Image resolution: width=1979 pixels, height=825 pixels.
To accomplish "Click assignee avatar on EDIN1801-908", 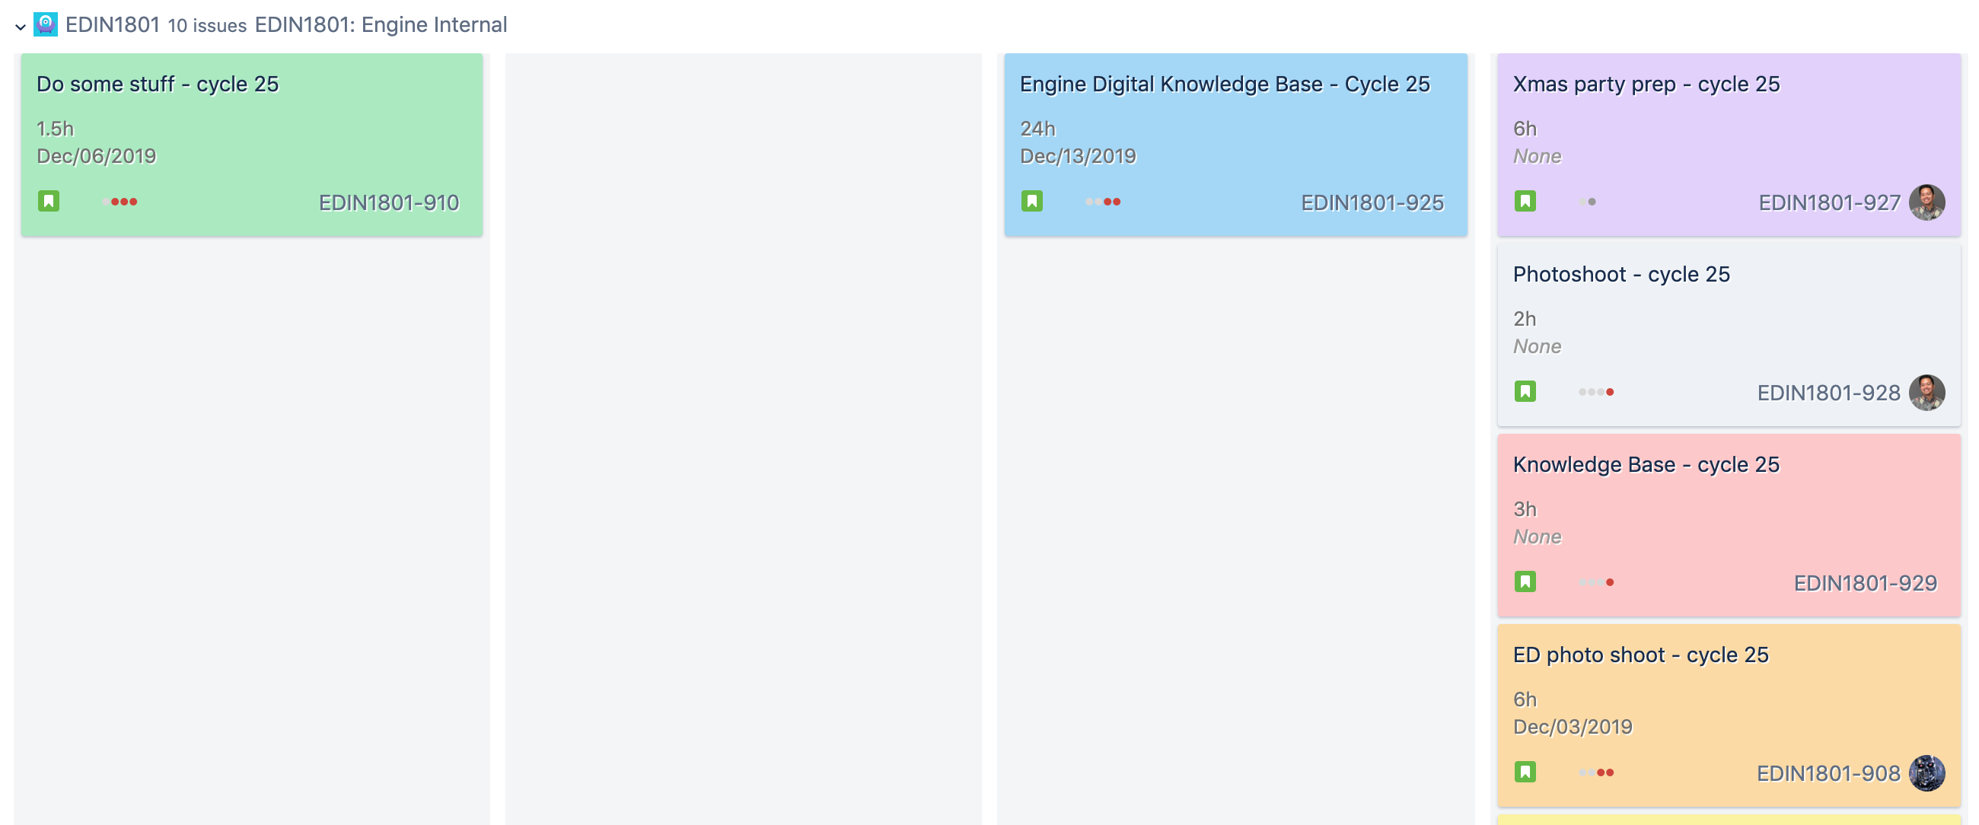I will [x=1926, y=772].
